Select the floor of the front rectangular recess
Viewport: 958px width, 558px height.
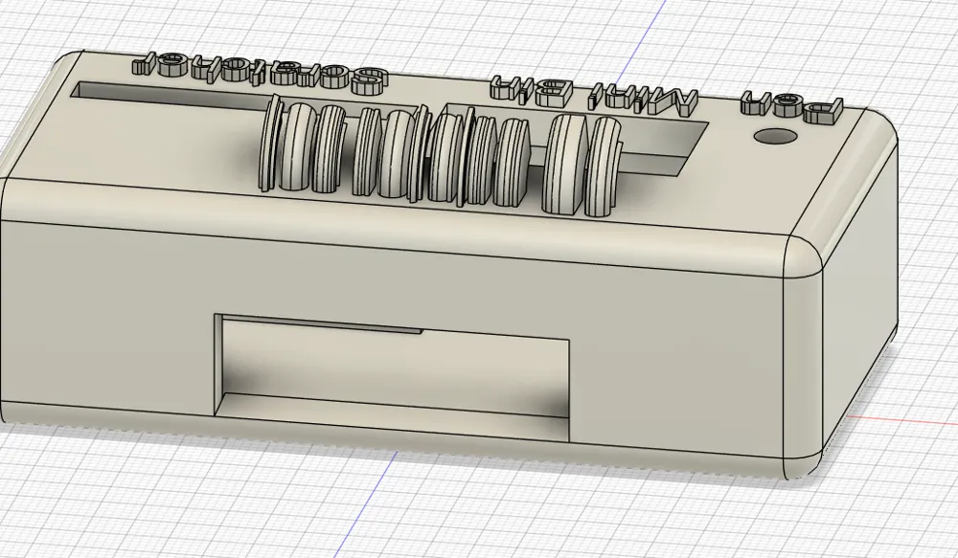[393, 406]
